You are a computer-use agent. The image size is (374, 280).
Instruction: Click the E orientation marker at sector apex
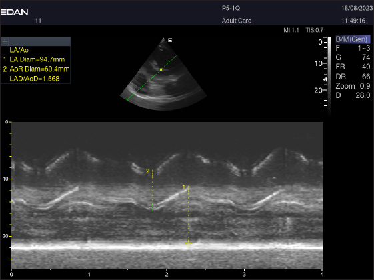tap(170, 40)
